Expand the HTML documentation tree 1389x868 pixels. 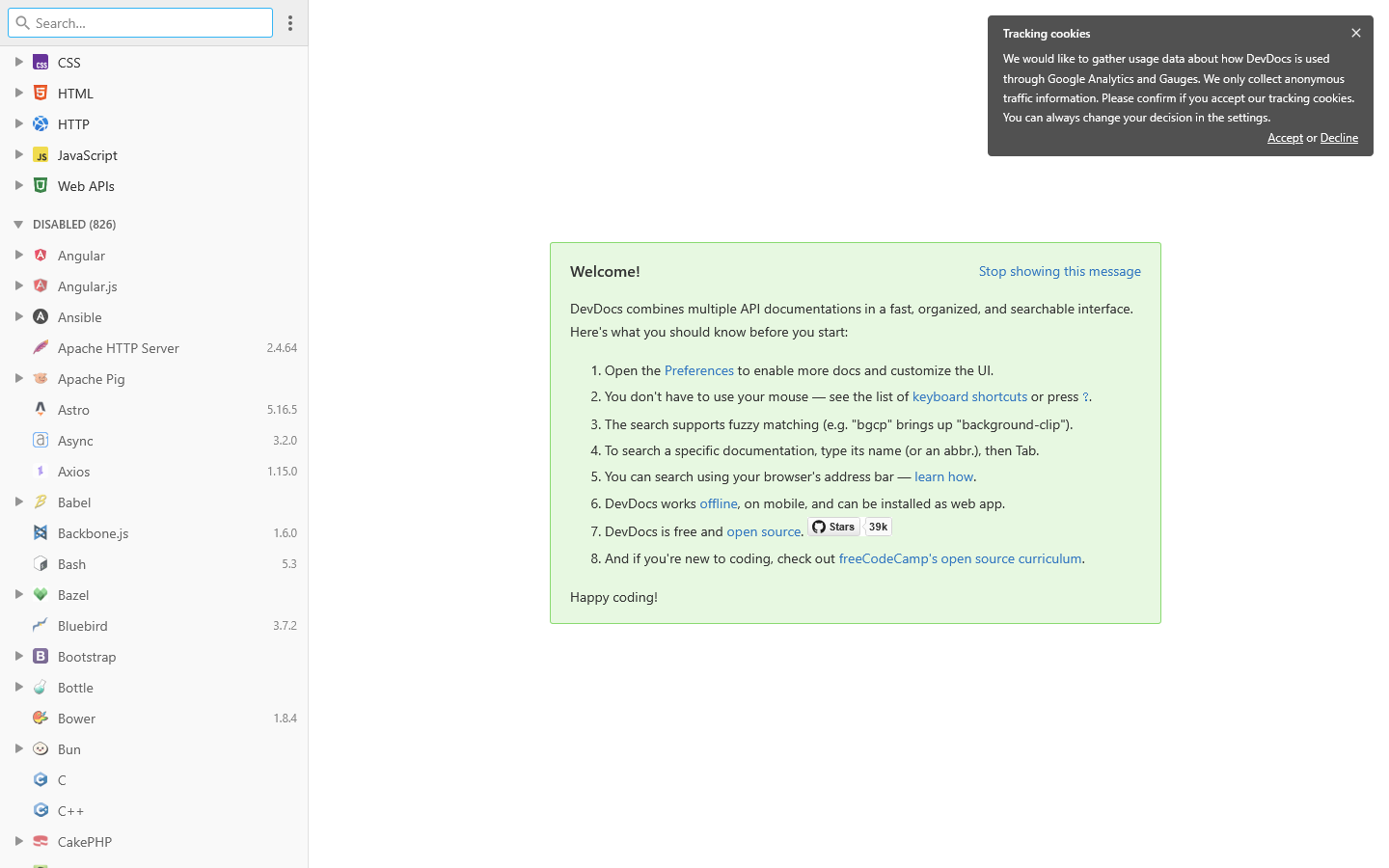18,93
